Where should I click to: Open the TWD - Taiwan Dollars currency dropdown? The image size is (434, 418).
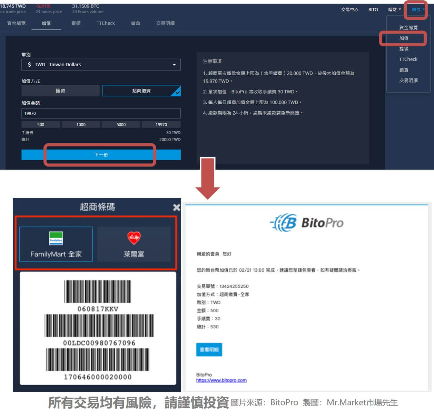101,65
